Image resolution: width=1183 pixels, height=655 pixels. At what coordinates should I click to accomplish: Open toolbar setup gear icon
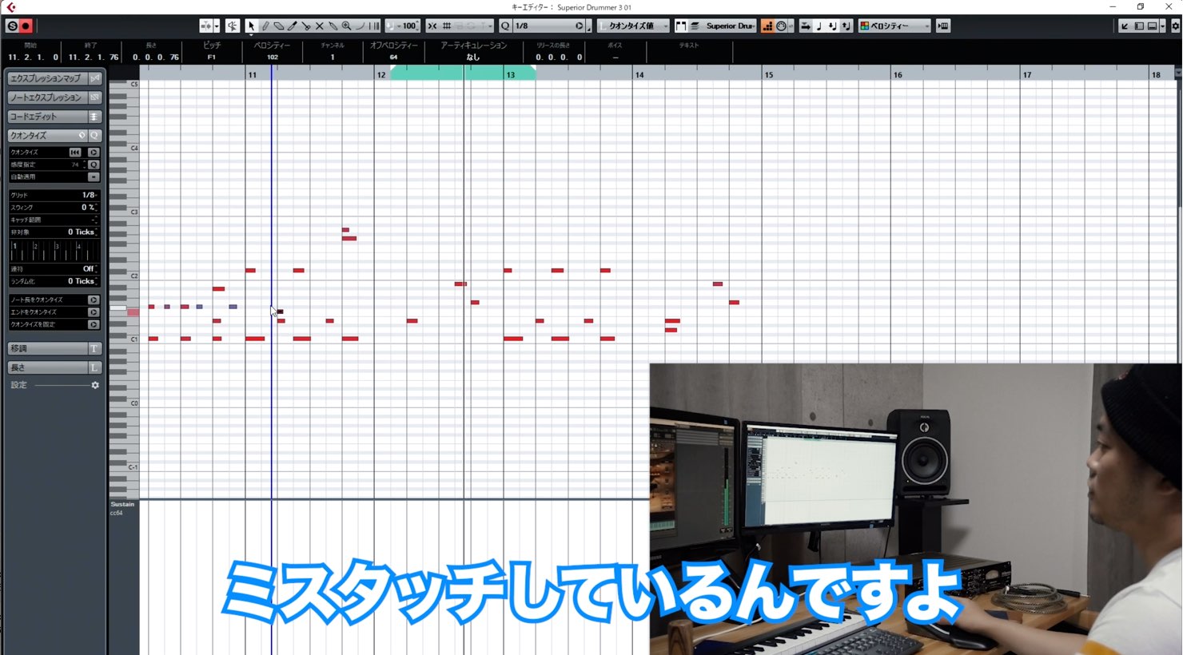1175,26
